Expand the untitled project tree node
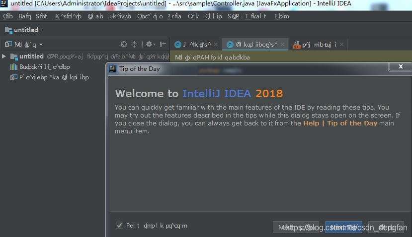The height and width of the screenshot is (237, 412). (3, 56)
